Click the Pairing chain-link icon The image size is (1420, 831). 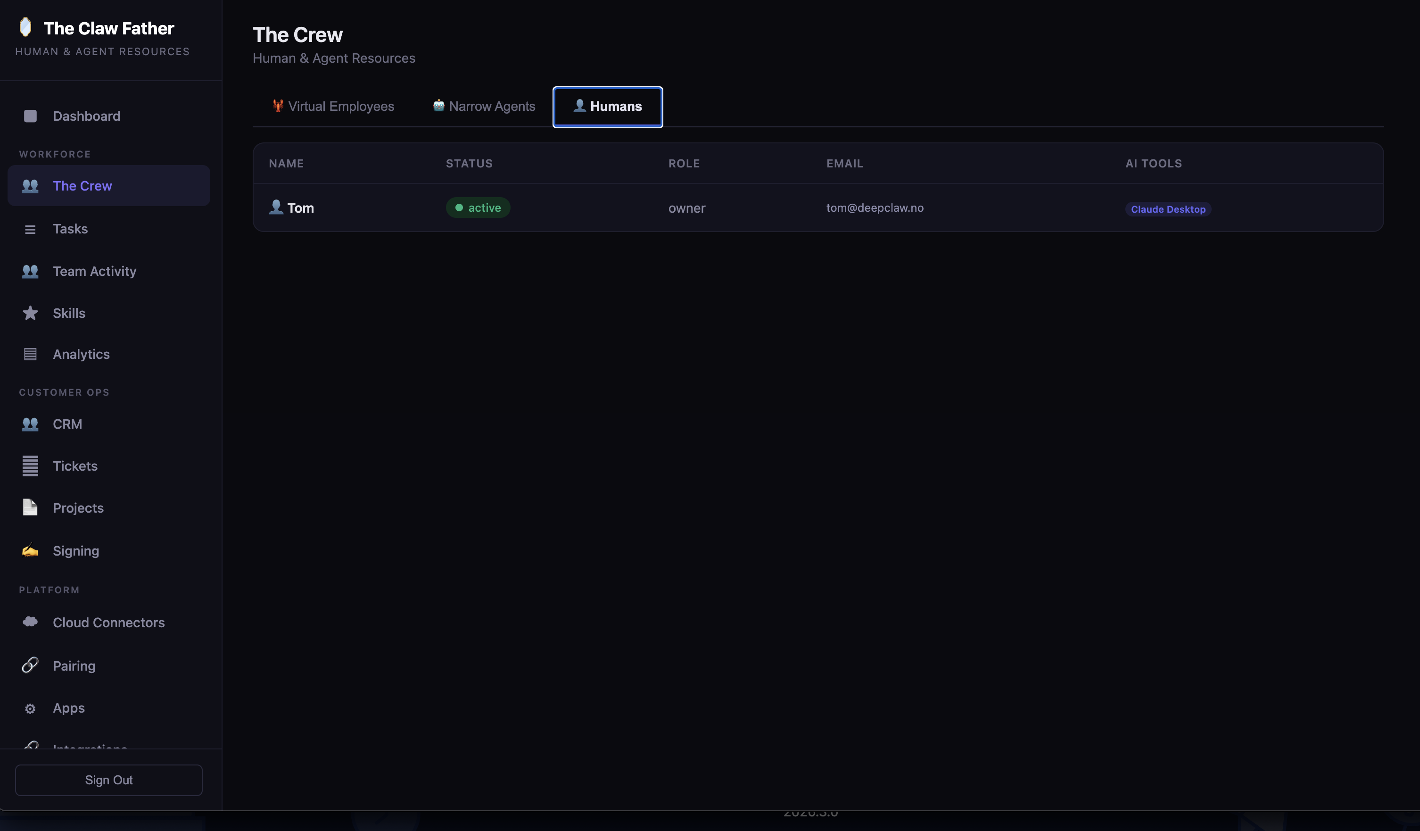30,665
